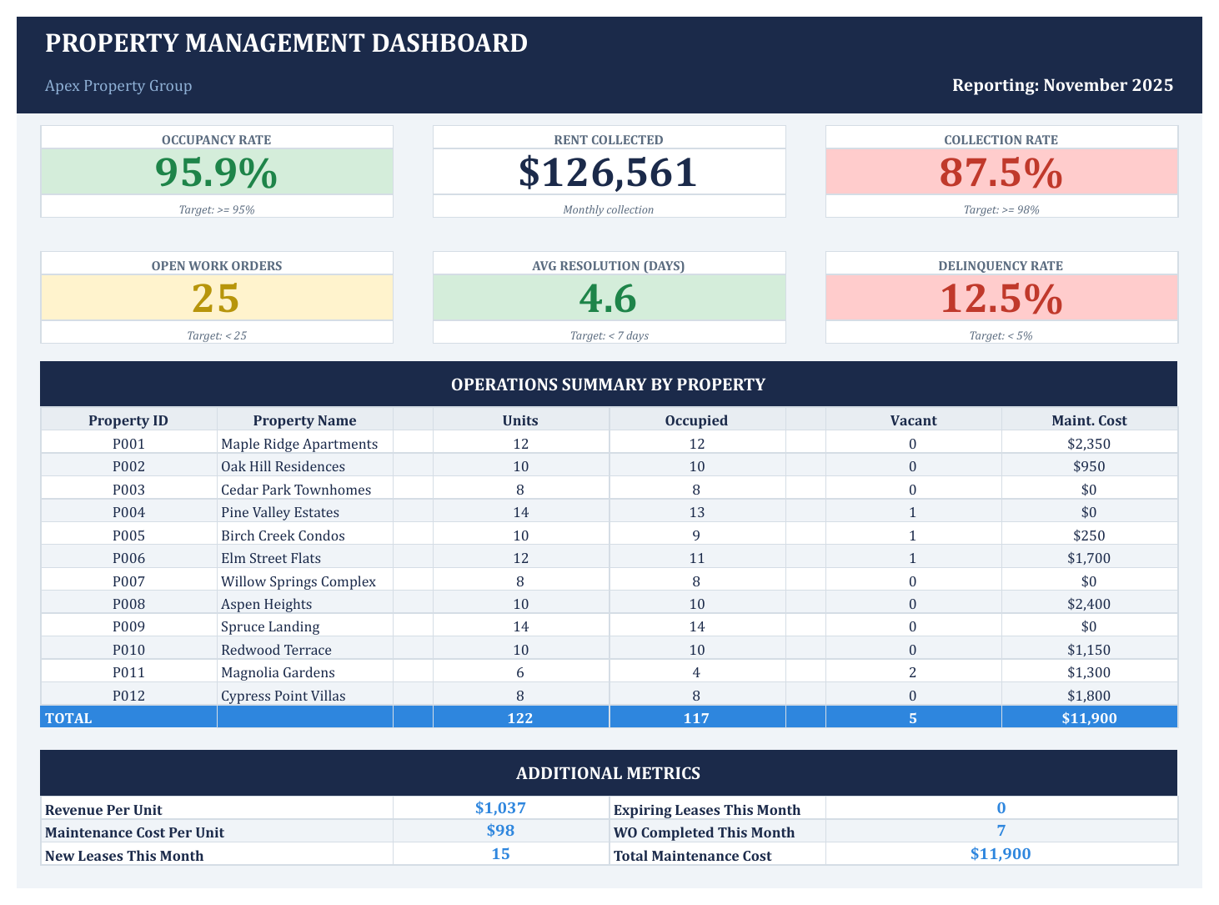The image size is (1219, 905).
Task: Select the Occupancy Rate KPI card
Action: tap(217, 172)
